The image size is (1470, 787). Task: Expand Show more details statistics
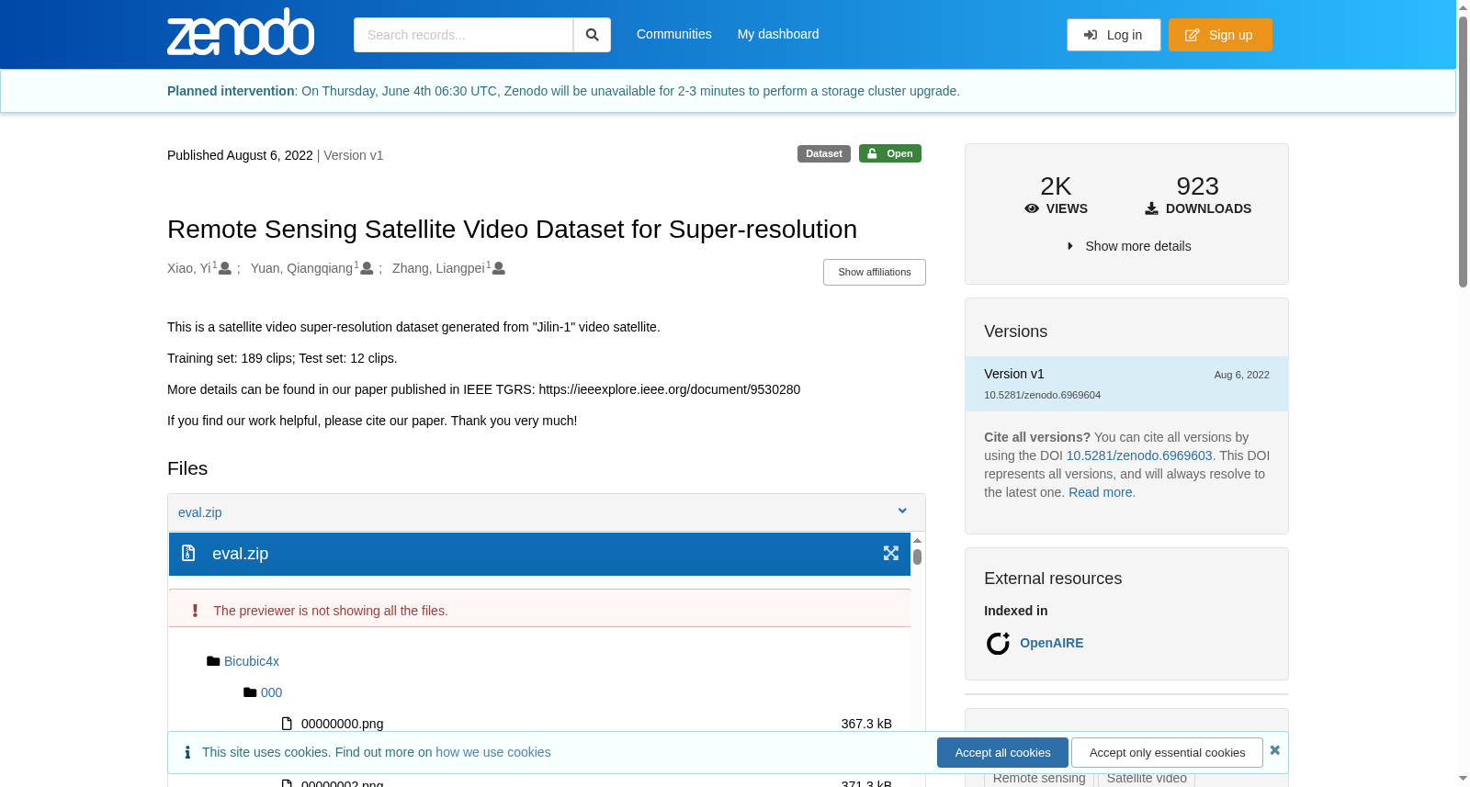(x=1128, y=246)
